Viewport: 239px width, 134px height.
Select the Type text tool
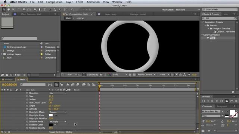pos(44,9)
